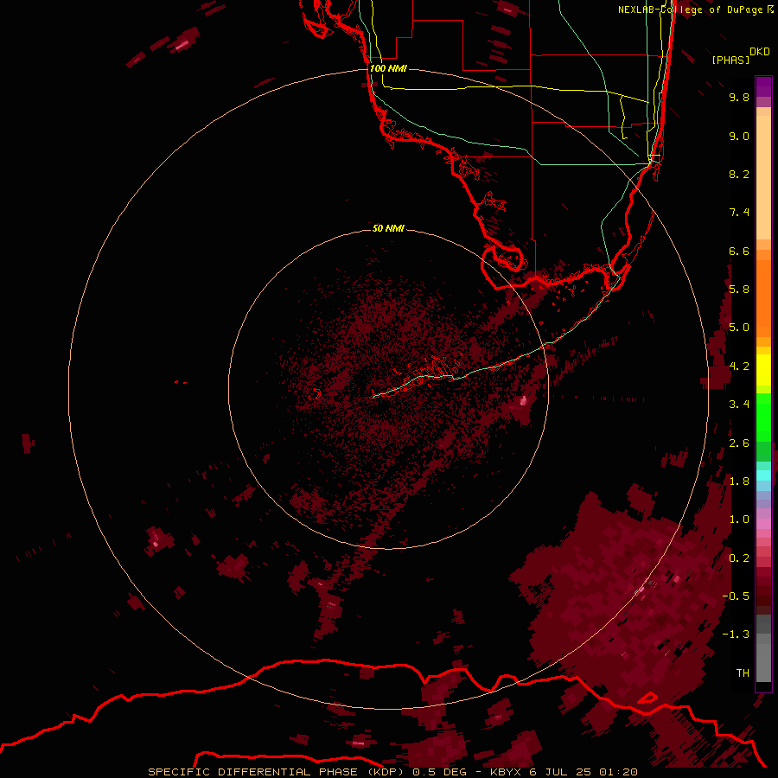Screen dimensions: 778x778
Task: Click the TH label on the color scale
Action: point(743,673)
